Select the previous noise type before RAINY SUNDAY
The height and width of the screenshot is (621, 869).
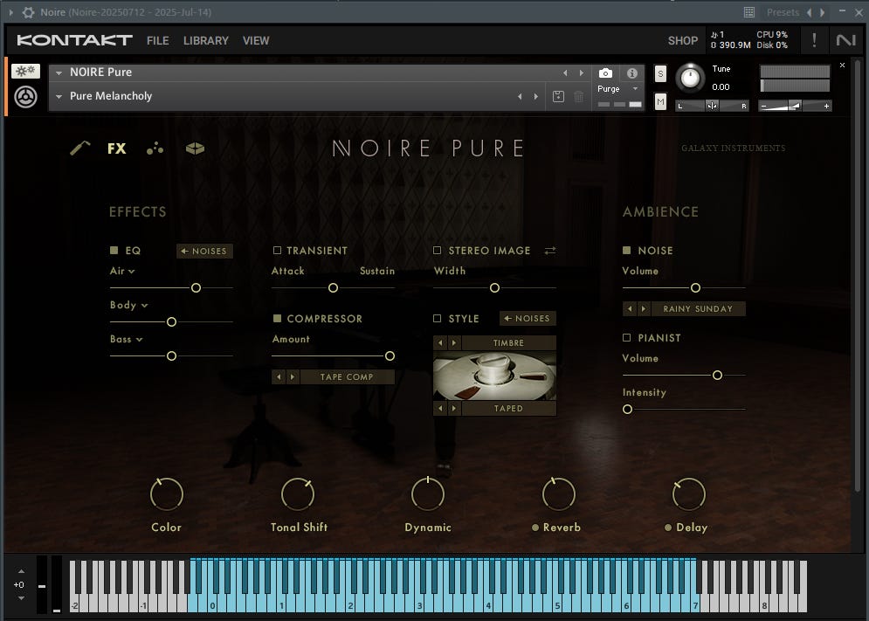(630, 309)
